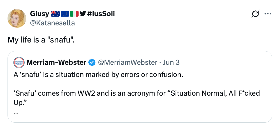Click the black bird emoji in name
Viewport: 279px width, 127px height.
[x=83, y=13]
